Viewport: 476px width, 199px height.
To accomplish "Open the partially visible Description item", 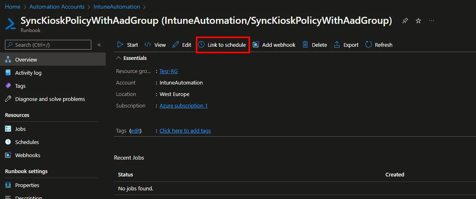I will tap(53, 197).
